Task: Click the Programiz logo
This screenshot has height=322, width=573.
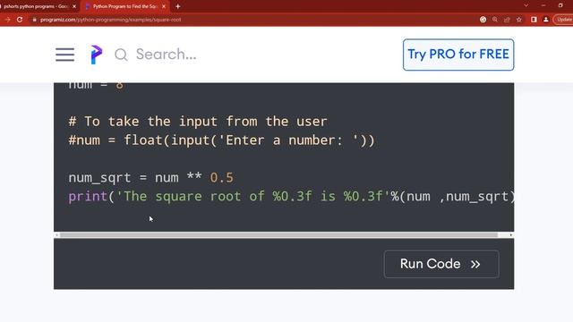Action: pyautogui.click(x=97, y=55)
